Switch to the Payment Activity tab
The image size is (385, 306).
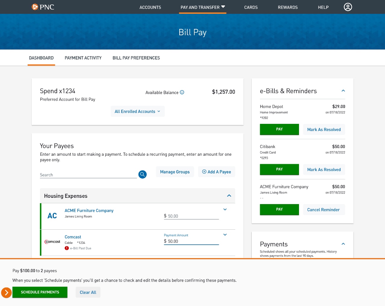click(83, 58)
